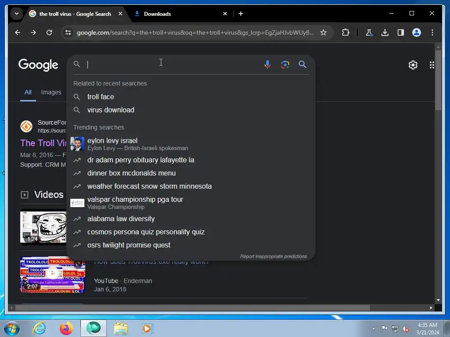The image size is (450, 337).
Task: Open the Extensions puzzle icon
Action: (345, 32)
